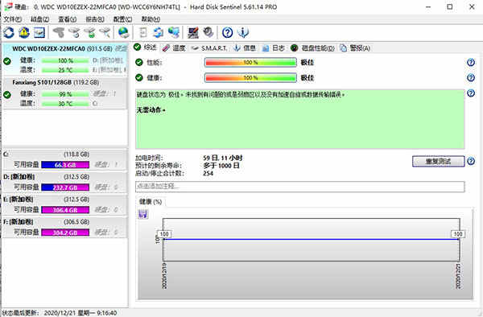Screen dimensions: 483x317
Task: Select the E: [新加卷] partition header
Action: pyautogui.click(x=64, y=200)
